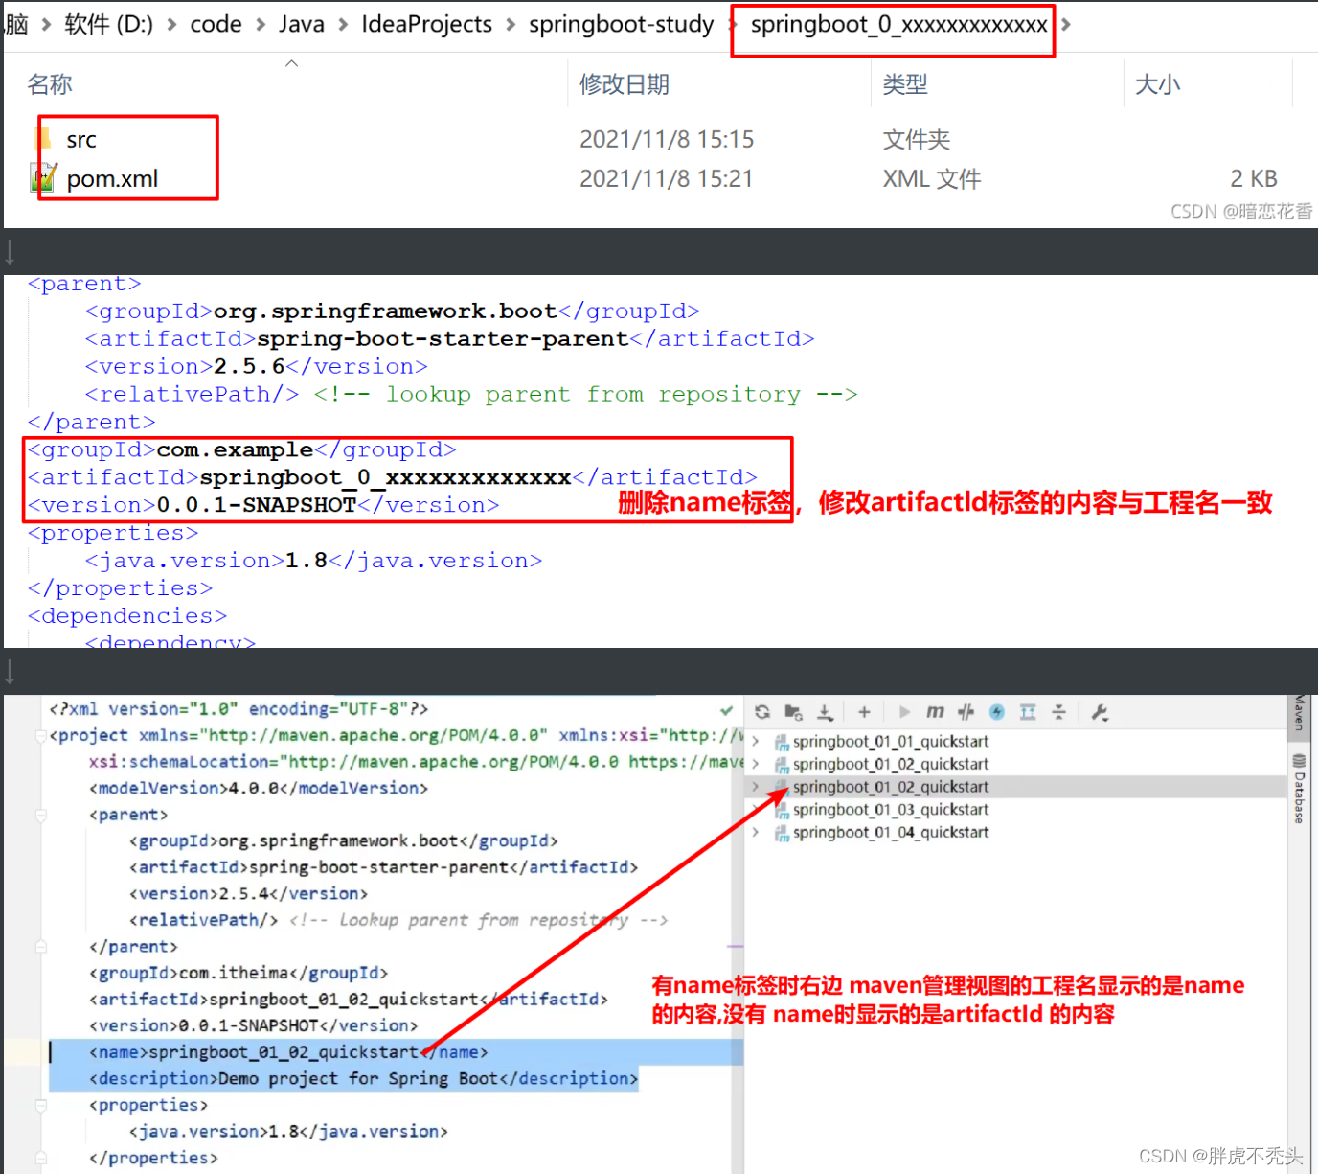
Task: Click the version 2.5.6 line in middle pom
Action: point(256,366)
